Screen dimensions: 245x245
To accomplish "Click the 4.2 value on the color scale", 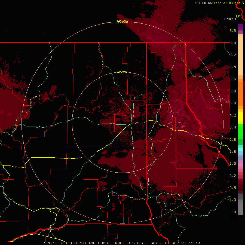I will [x=233, y=115].
